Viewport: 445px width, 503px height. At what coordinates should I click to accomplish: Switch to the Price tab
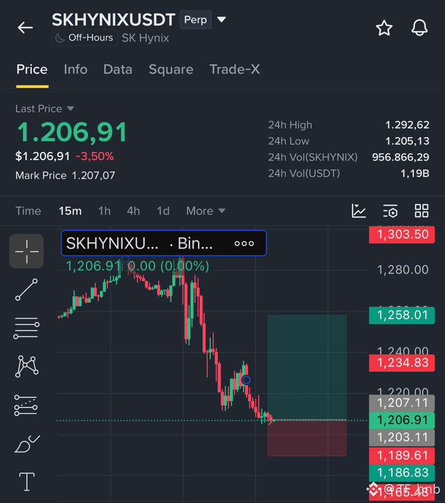pos(32,69)
